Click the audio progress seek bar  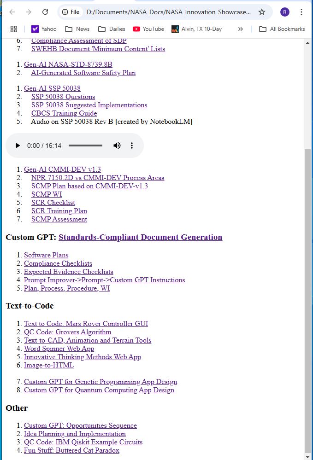pyautogui.click(x=85, y=146)
